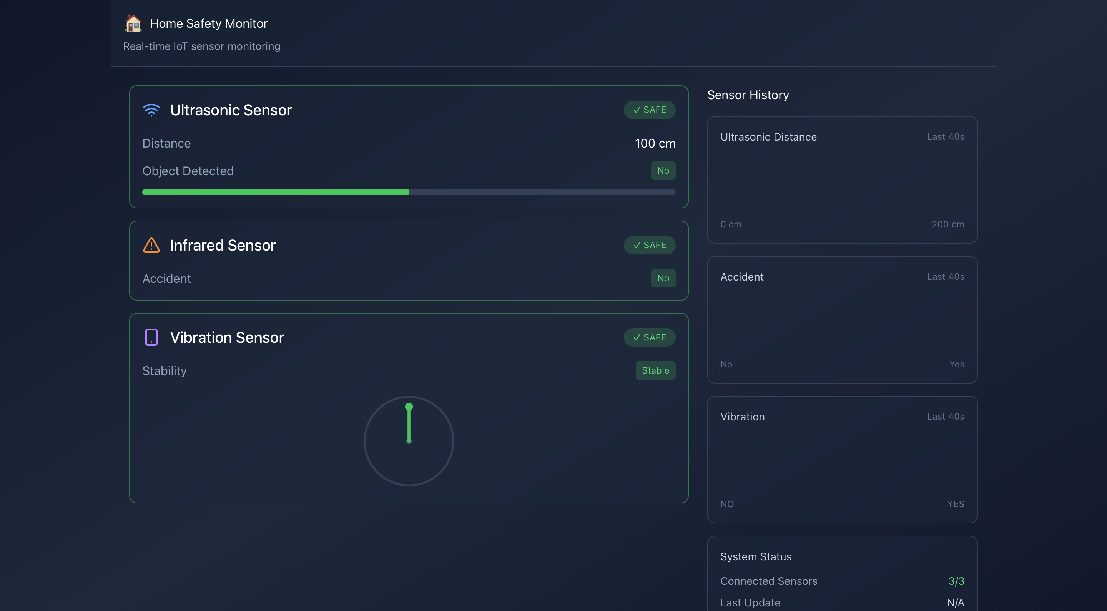1107x611 pixels.
Task: Click the green distance progress bar
Action: tap(276, 192)
